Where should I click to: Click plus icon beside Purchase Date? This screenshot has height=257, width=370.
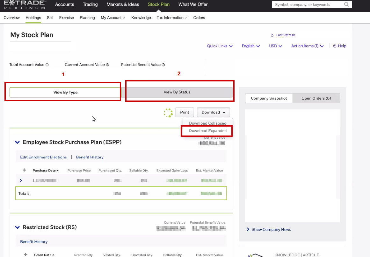coord(25,170)
